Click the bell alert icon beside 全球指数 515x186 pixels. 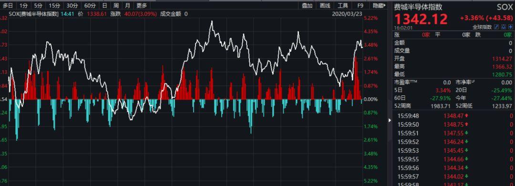(x=503, y=27)
